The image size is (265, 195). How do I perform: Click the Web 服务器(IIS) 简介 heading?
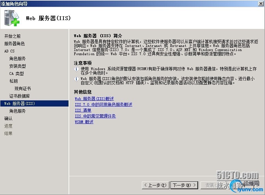click(x=98, y=36)
